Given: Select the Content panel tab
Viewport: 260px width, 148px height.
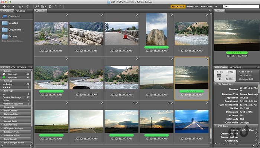Looking at the screenshot, I should point(40,11).
